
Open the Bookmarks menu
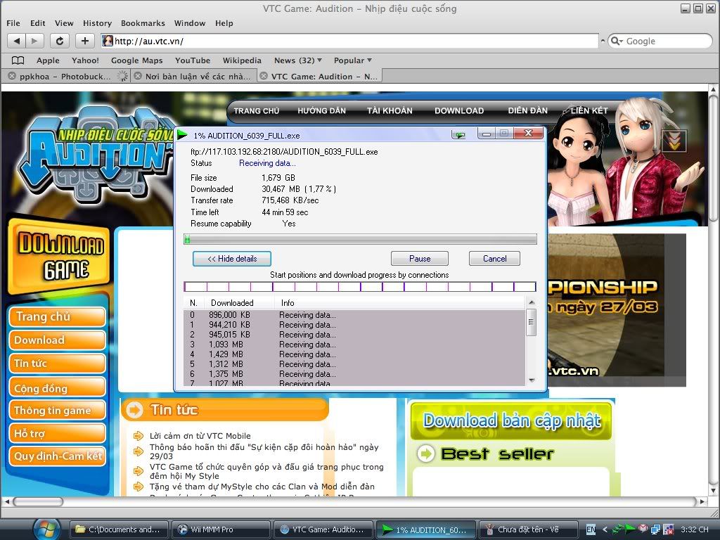[143, 23]
